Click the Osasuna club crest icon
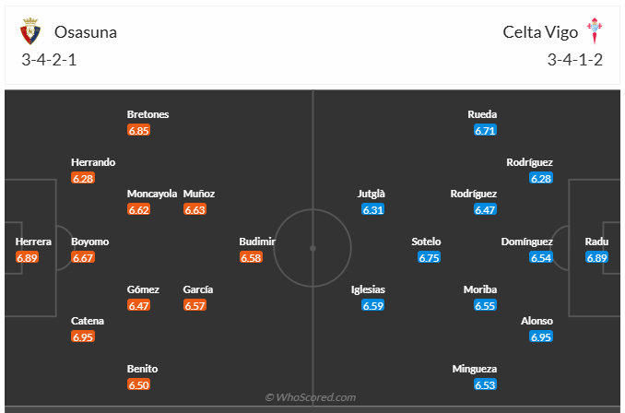625x413 pixels. coord(30,33)
